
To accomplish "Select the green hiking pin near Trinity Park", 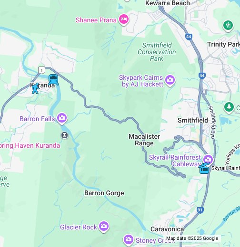I will pos(228,26).
